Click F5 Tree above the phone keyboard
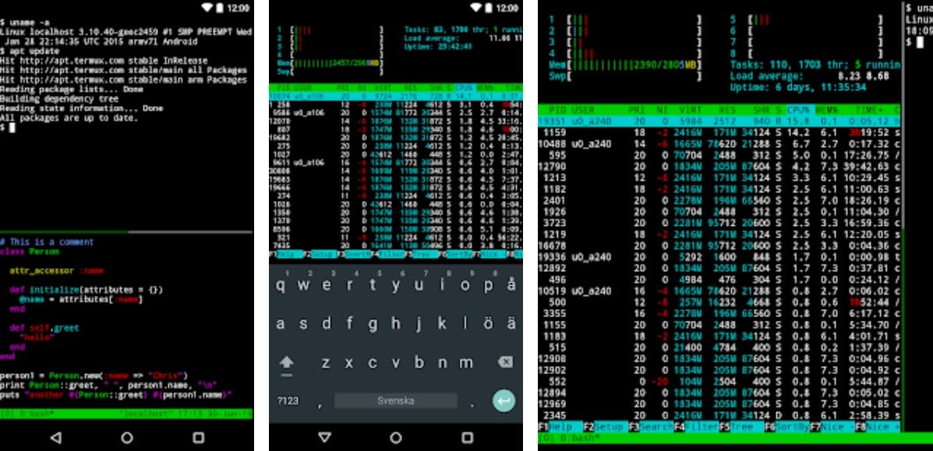The image size is (933, 451). pos(422,254)
